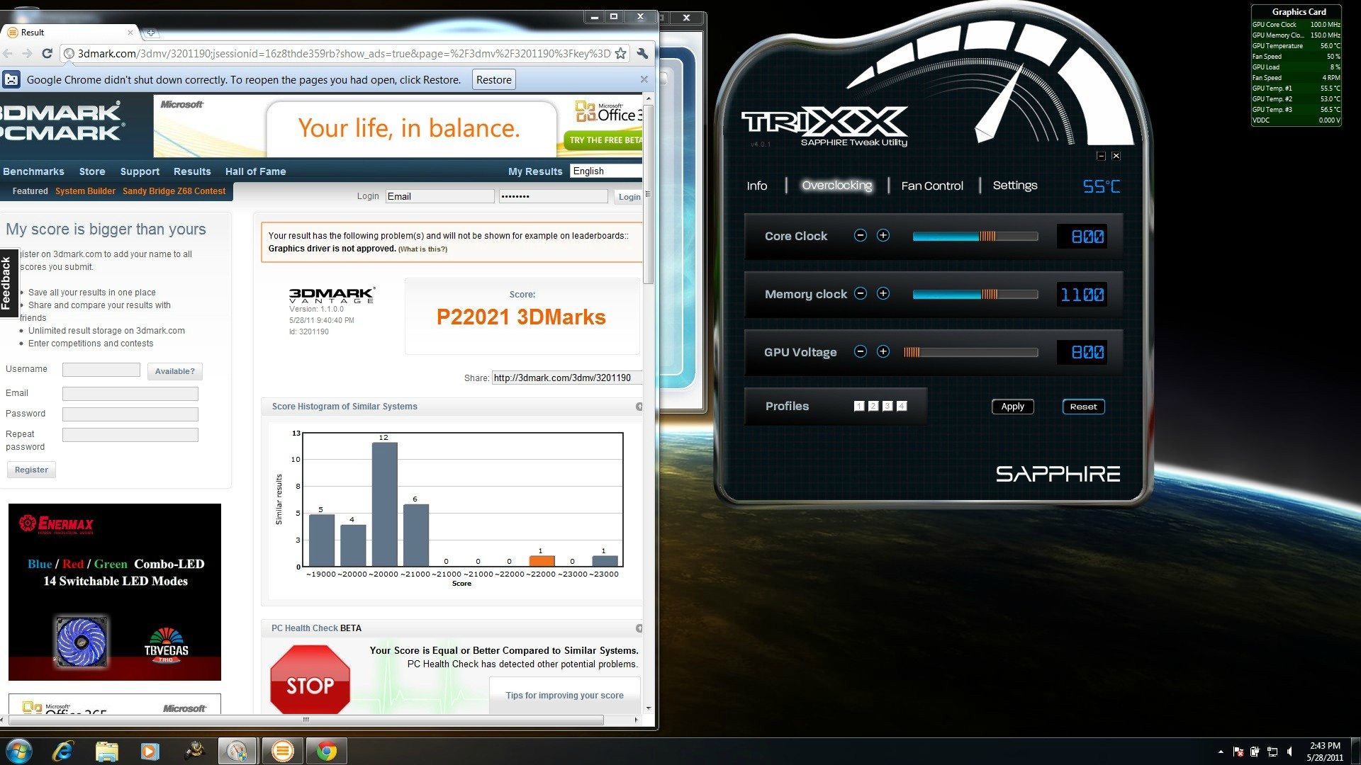Open the Hall of Fame page
1361x765 pixels.
255,171
